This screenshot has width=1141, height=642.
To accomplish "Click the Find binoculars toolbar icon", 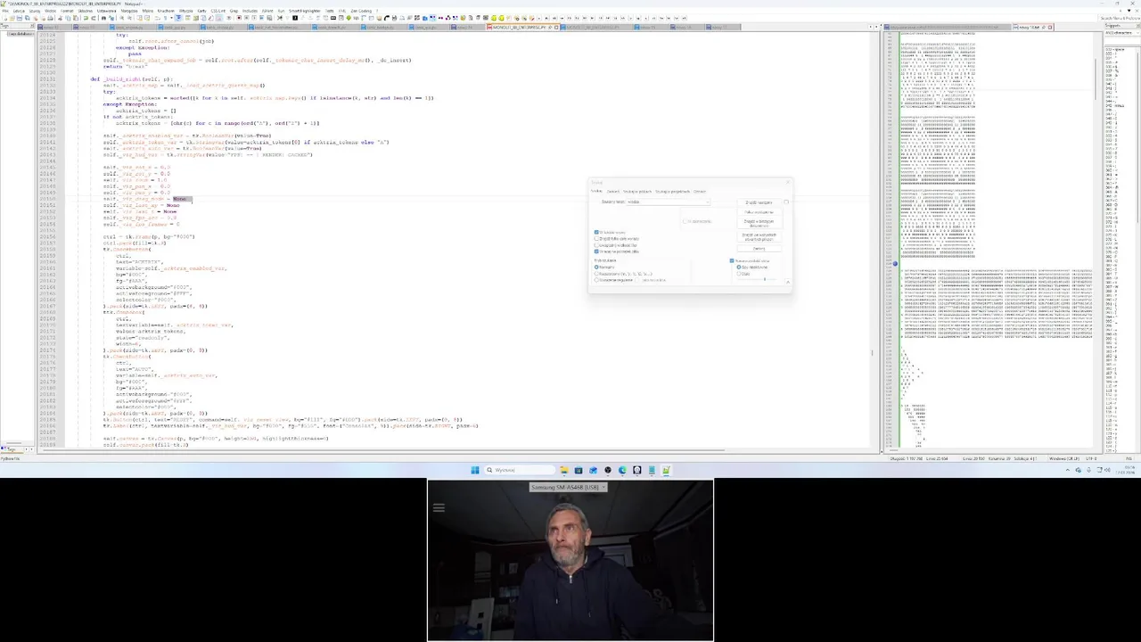I will pos(103,18).
